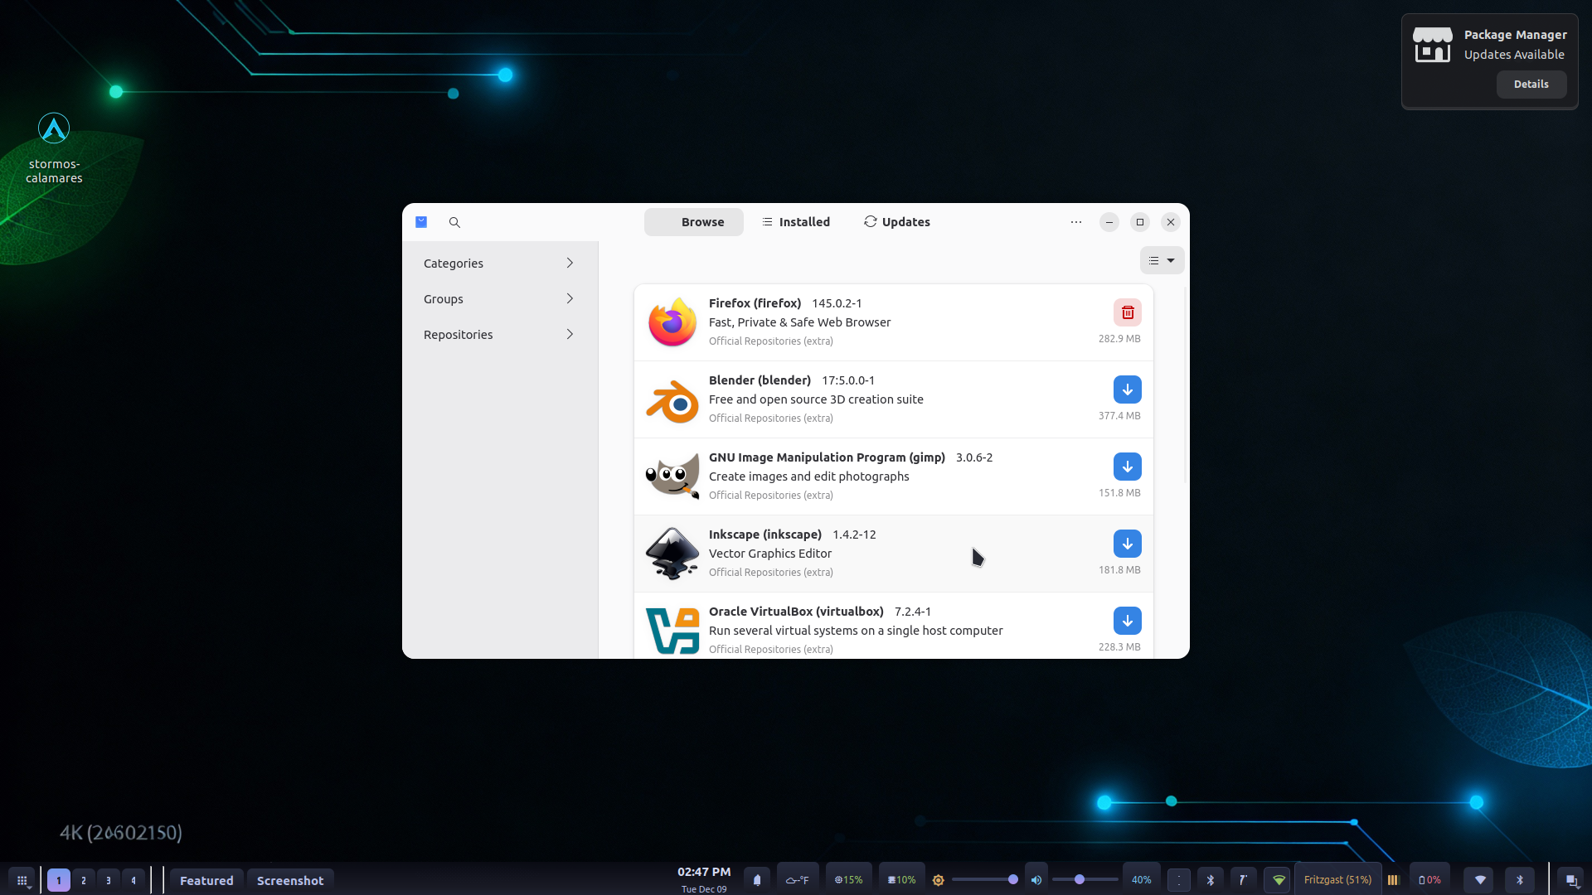This screenshot has width=1592, height=895.
Task: Open the package search magnifier
Action: (x=454, y=222)
